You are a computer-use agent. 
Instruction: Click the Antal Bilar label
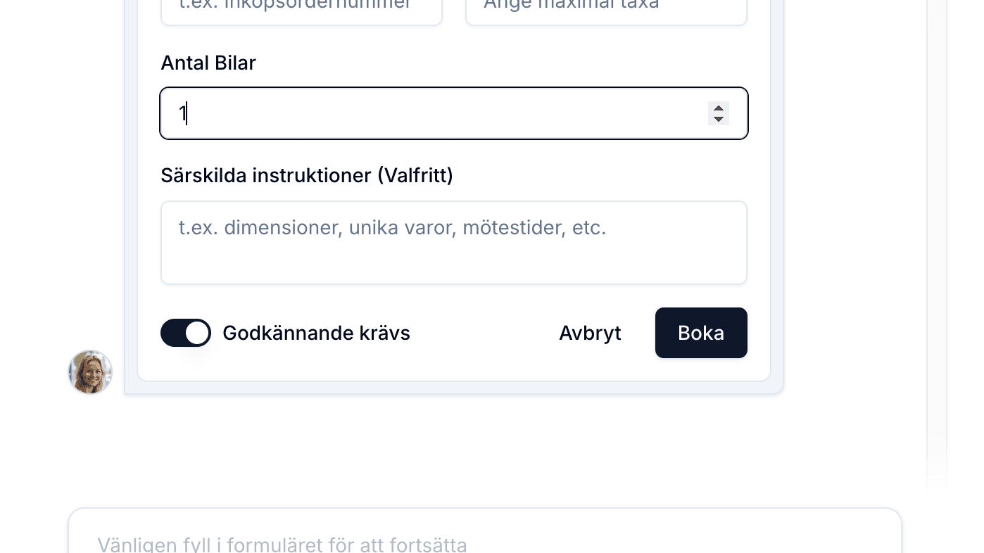(208, 63)
